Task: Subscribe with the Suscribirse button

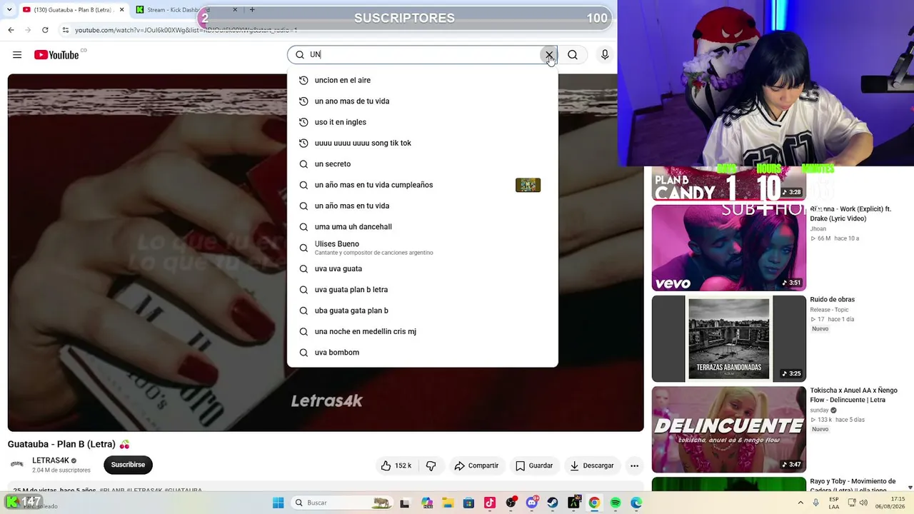Action: point(128,465)
